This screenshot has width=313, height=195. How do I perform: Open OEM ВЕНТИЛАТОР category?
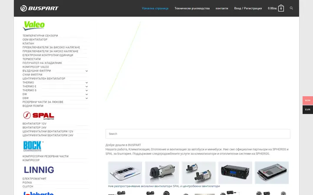pyautogui.click(x=35, y=39)
